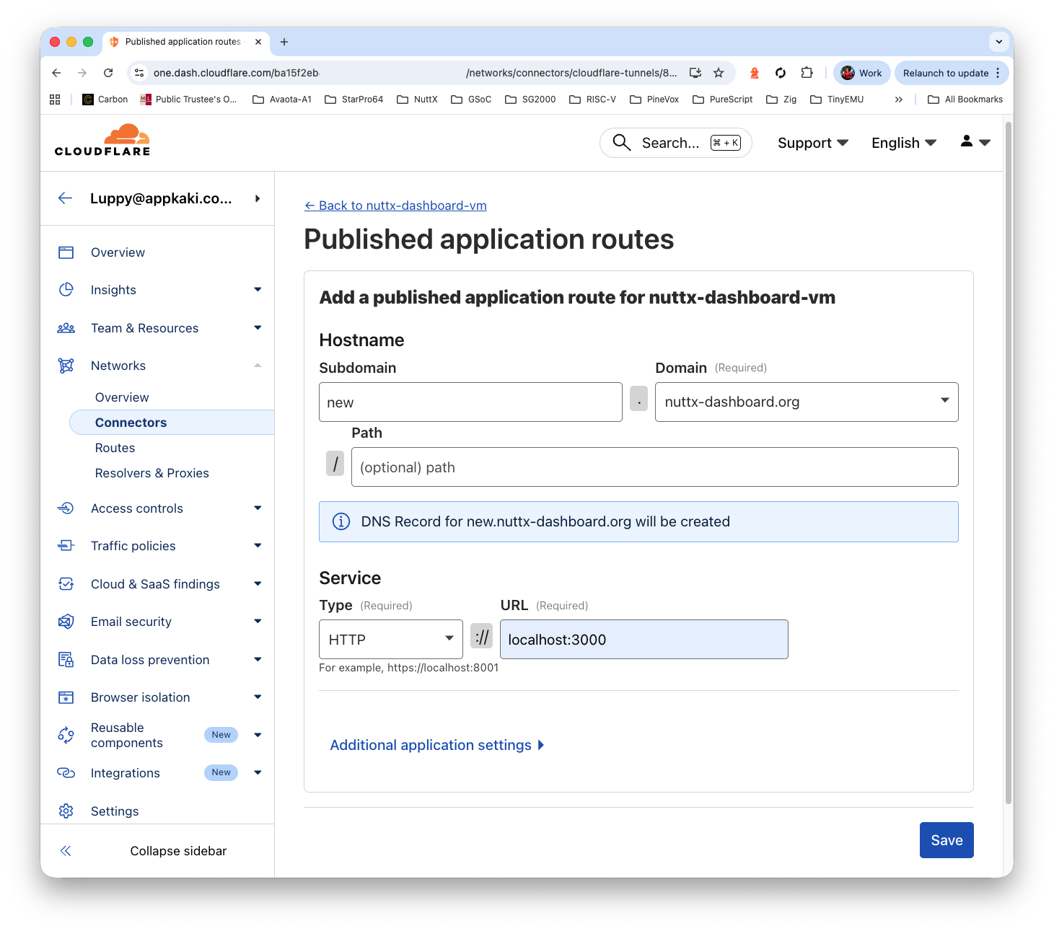Click the Email security icon
This screenshot has width=1054, height=931.
pos(66,621)
